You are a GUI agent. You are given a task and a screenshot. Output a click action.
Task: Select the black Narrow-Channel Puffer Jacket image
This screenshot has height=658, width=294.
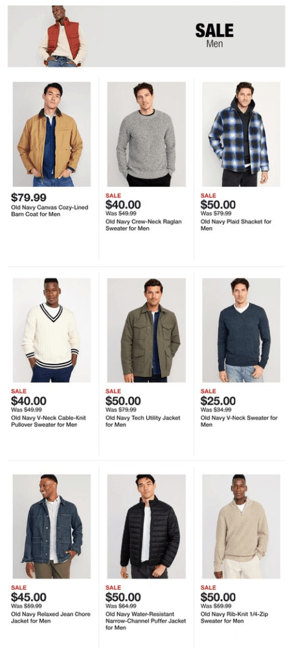tap(146, 527)
